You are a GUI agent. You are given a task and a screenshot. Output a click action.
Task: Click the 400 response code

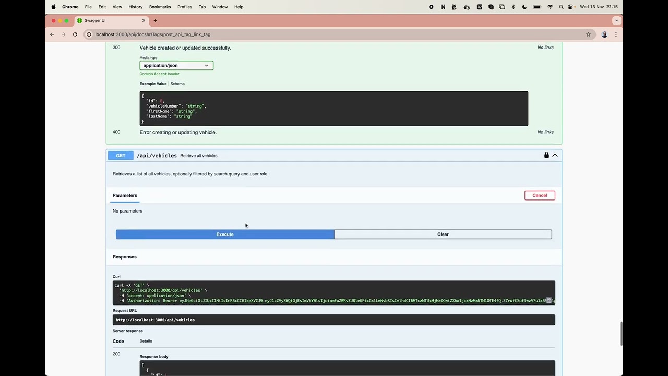[x=116, y=132]
